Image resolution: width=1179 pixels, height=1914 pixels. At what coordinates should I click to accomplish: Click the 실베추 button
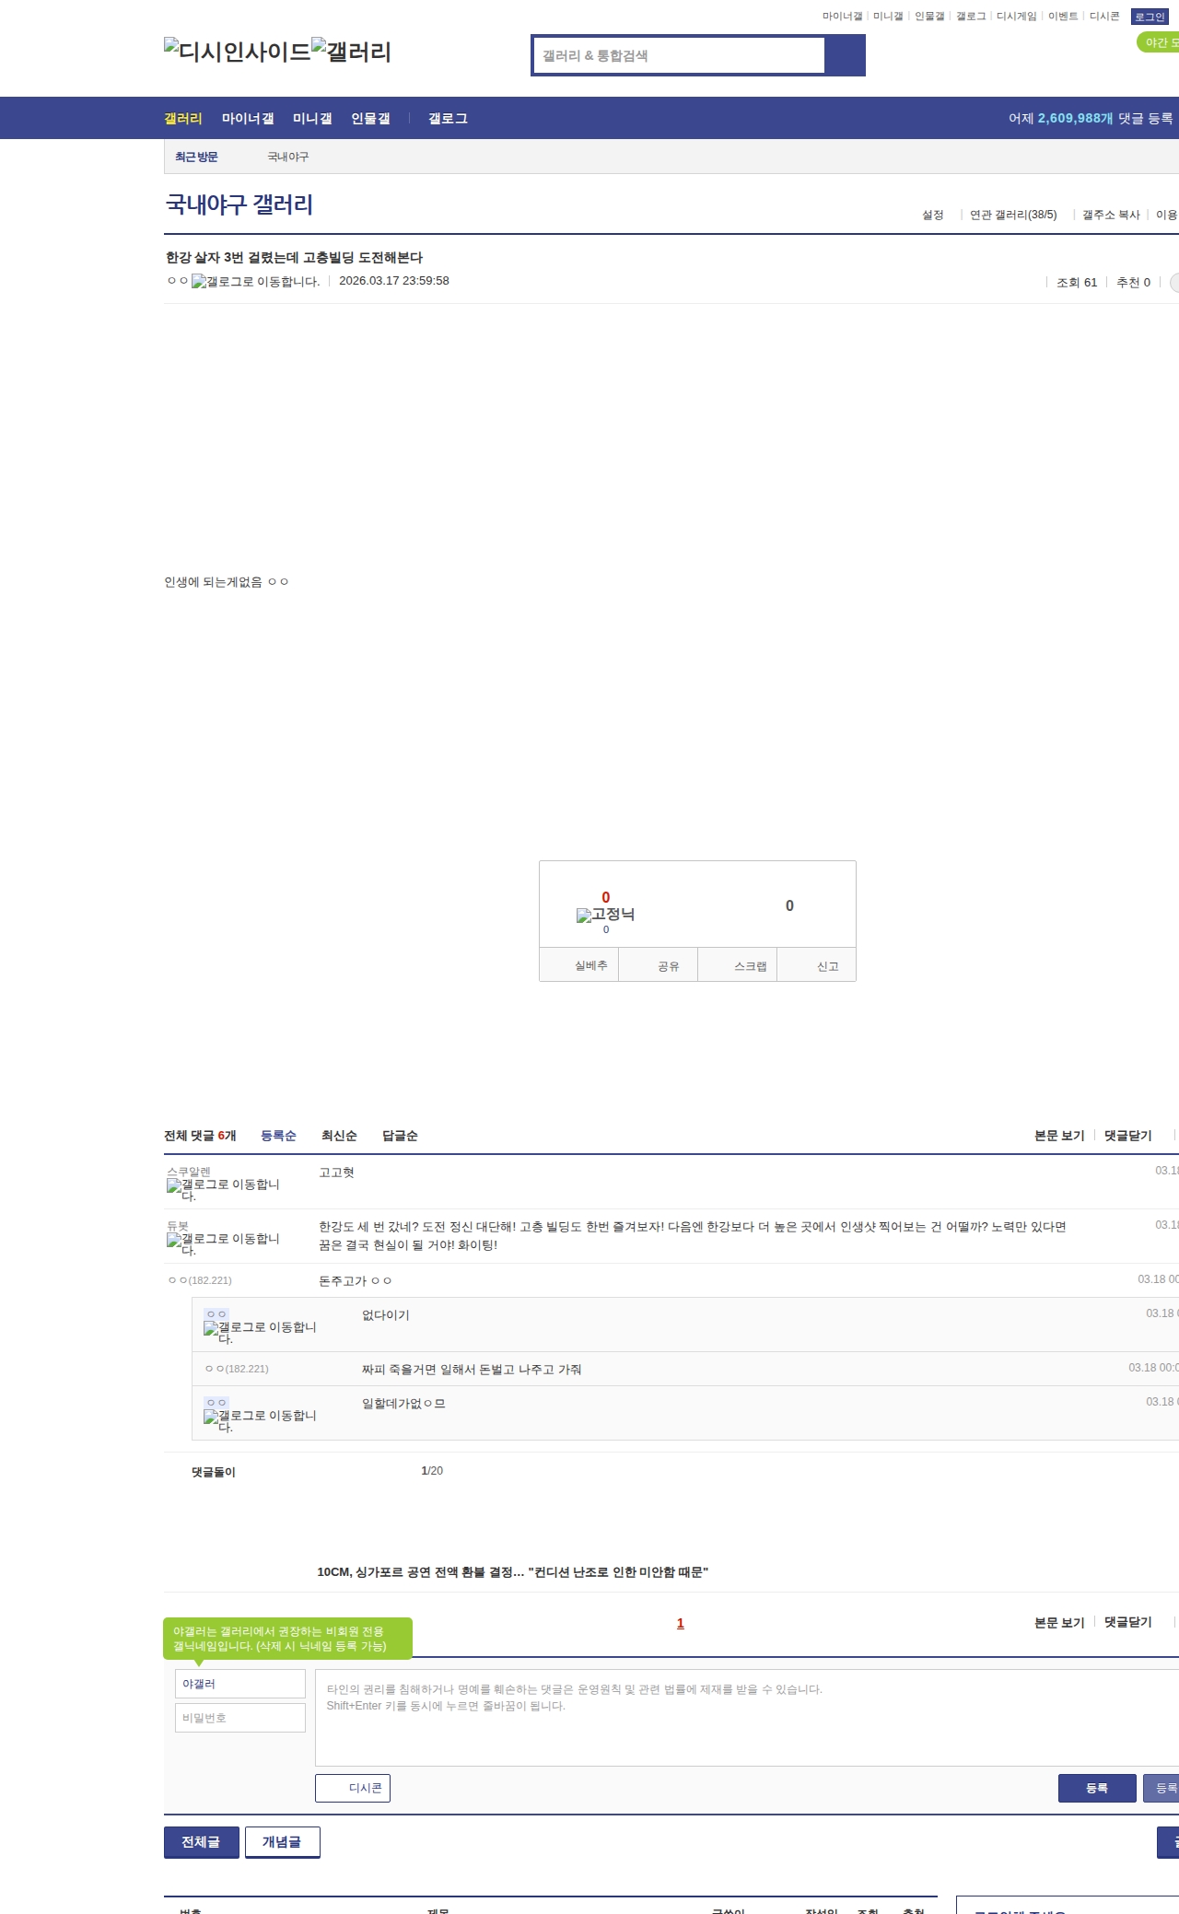[x=579, y=965]
